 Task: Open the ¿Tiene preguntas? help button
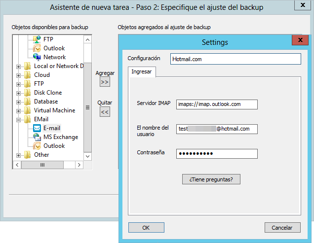tap(211, 179)
